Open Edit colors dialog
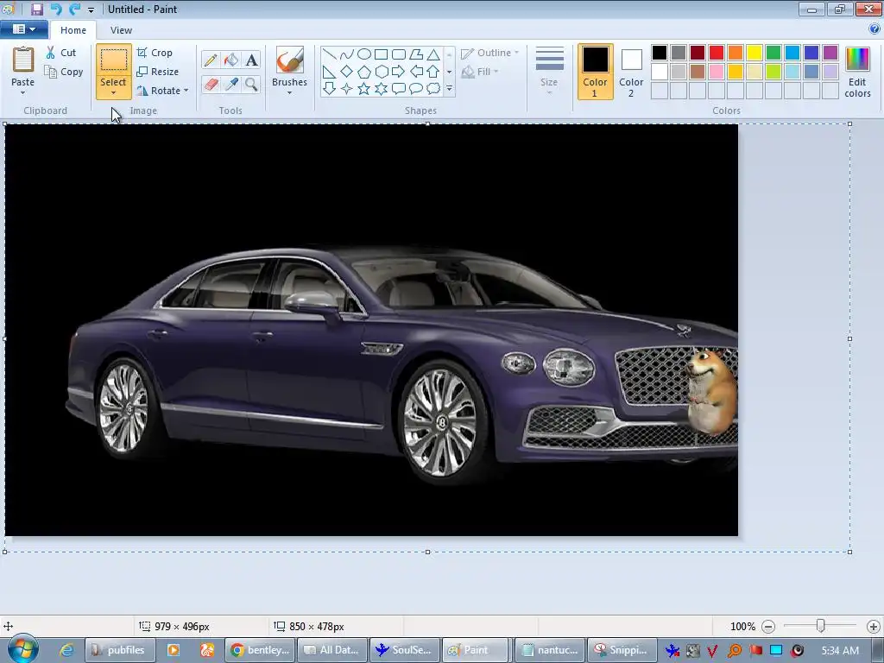884x663 pixels. 857,72
